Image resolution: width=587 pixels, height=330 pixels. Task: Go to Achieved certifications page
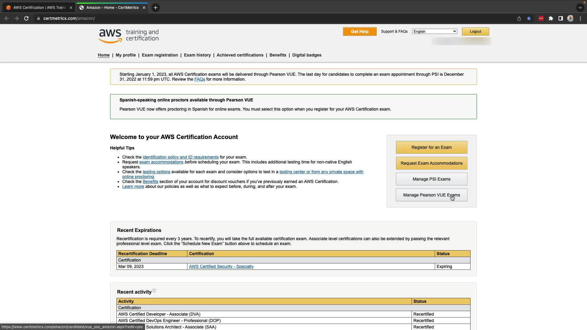[x=240, y=55]
